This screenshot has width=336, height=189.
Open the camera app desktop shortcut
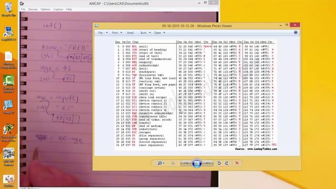point(8,157)
